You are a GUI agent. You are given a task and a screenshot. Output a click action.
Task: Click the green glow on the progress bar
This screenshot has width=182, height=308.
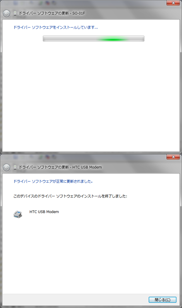(113, 39)
